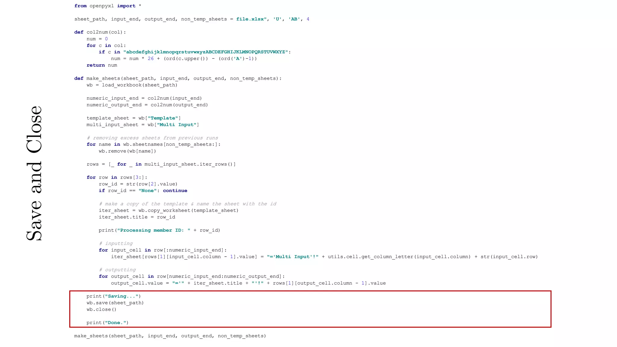Image resolution: width=617 pixels, height=347 pixels.
Task: Click the "Multi Input" string in multi_input_sheet line
Action: [177, 125]
